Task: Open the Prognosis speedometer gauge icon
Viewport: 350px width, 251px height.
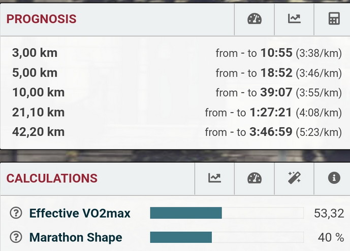Action: (254, 19)
